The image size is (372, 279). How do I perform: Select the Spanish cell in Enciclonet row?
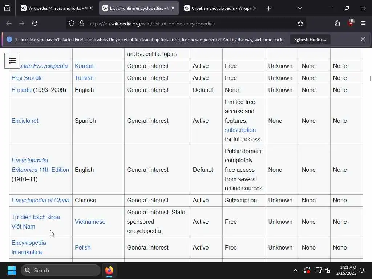coord(98,121)
